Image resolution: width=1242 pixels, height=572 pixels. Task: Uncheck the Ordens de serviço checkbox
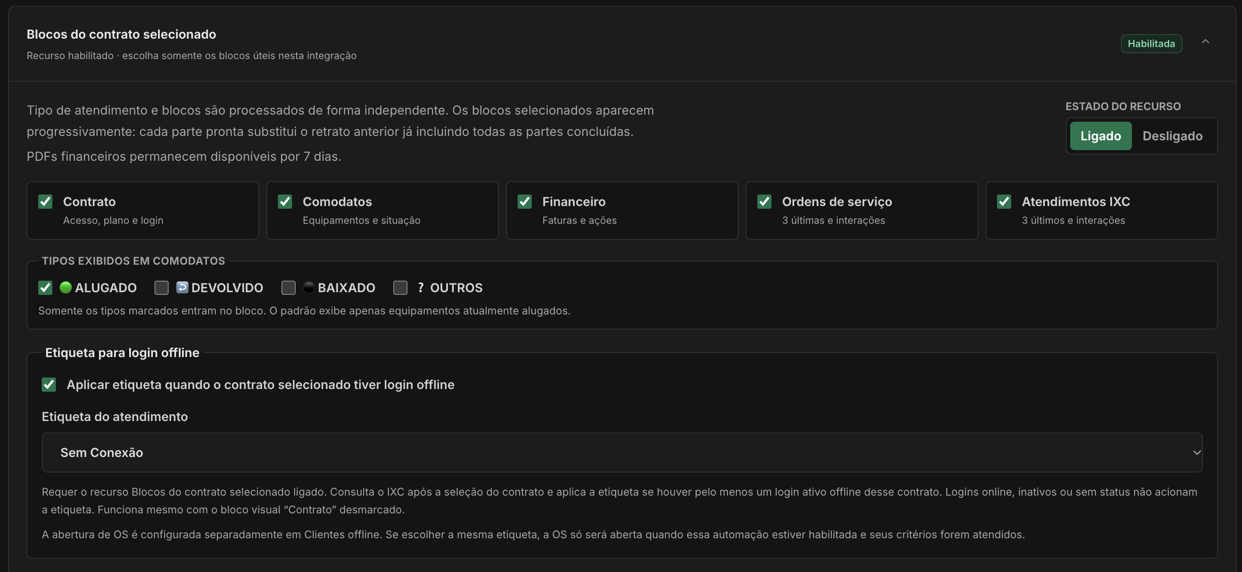pos(764,202)
